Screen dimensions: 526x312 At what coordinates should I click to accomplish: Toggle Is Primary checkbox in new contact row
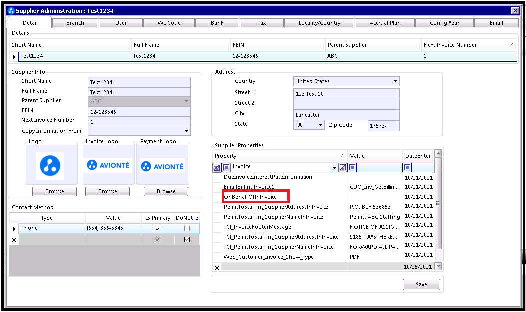pyautogui.click(x=157, y=239)
